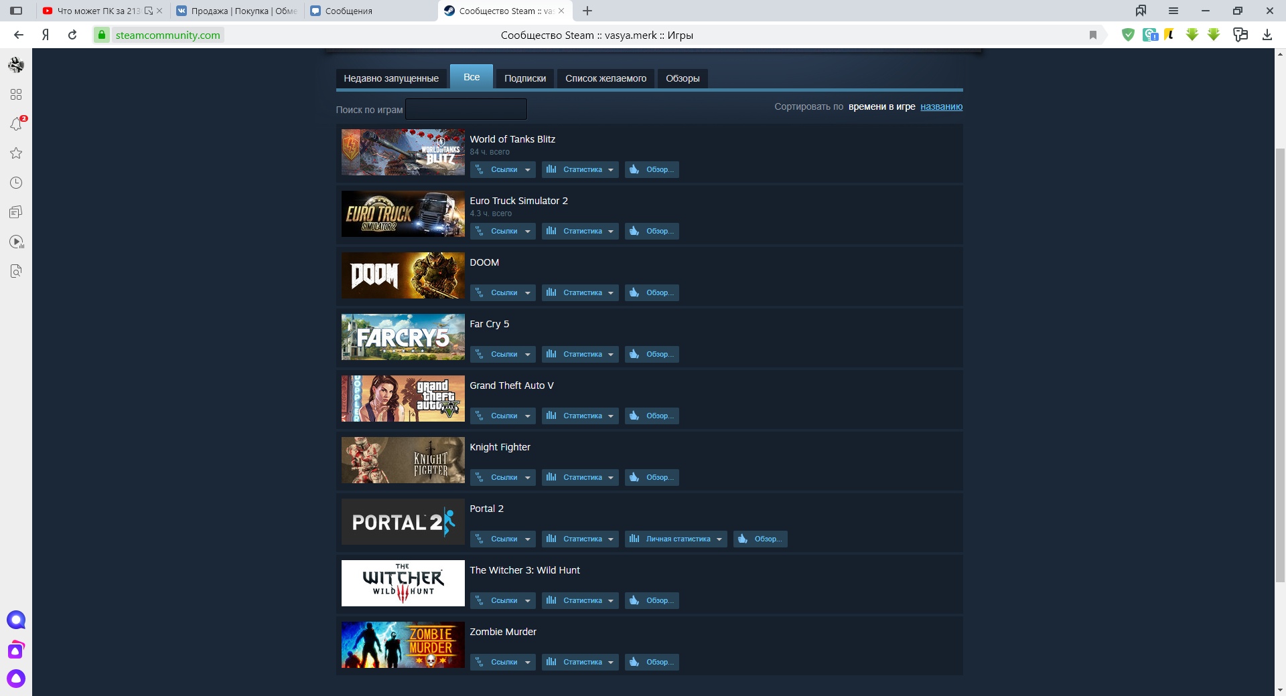This screenshot has height=696, width=1286.
Task: Click the Portal 2 game thumbnail
Action: pyautogui.click(x=403, y=522)
